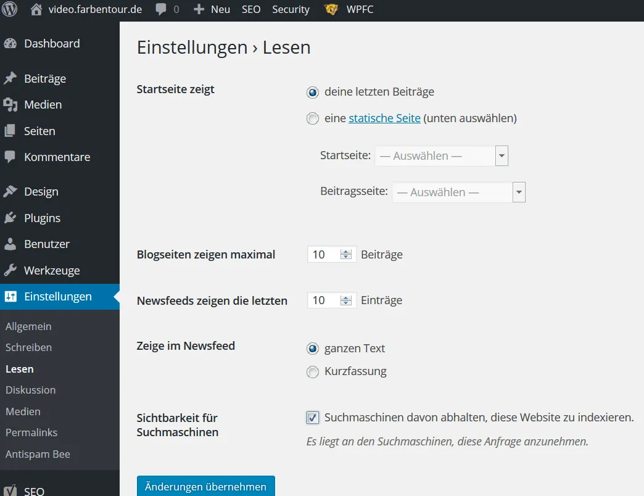Screen dimensions: 644x496
Task: Click the Beiträge pushpin icon
Action: point(10,78)
